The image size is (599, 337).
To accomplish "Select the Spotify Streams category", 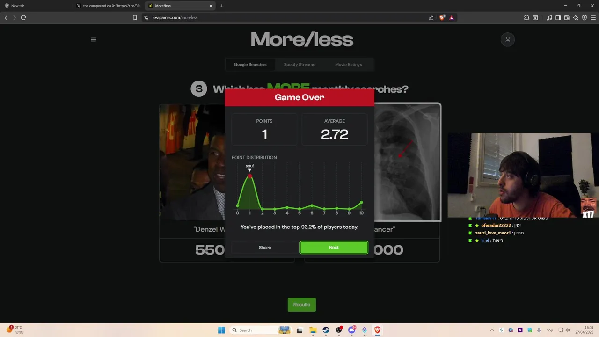I will click(299, 64).
